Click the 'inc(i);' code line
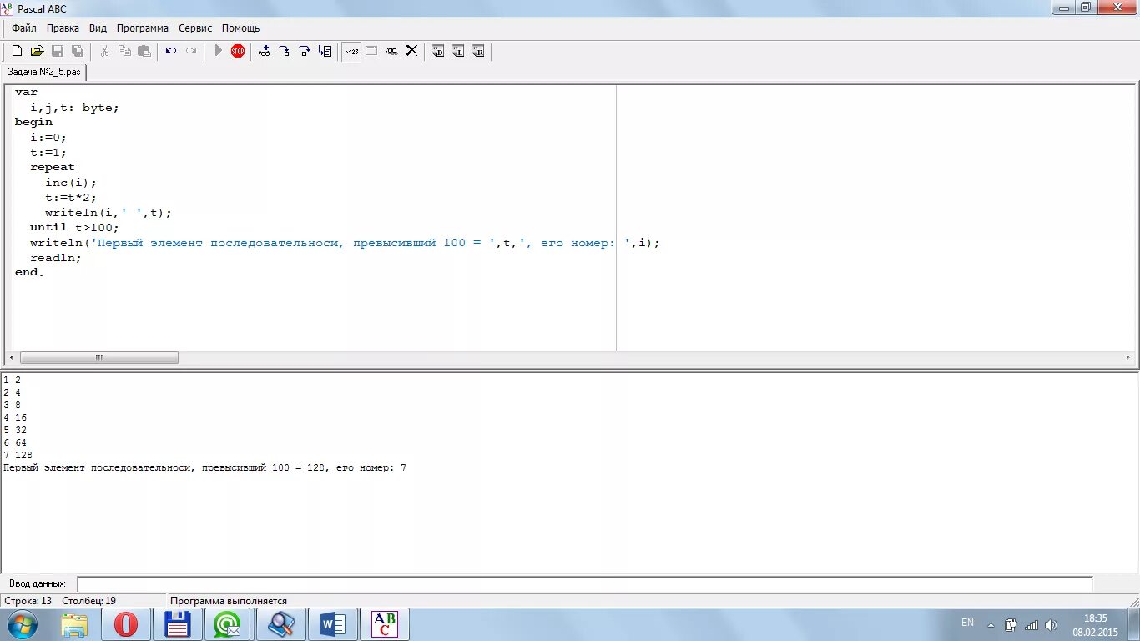Screen dimensions: 1140x641 click(x=71, y=183)
